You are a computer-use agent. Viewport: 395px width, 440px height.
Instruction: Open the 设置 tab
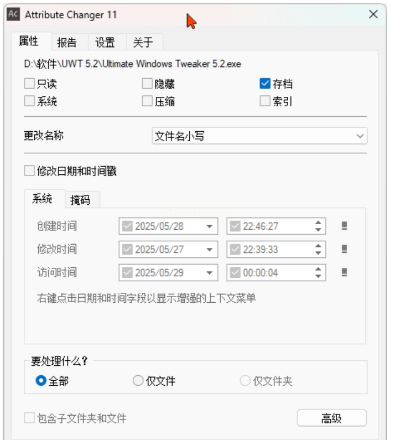(x=105, y=42)
